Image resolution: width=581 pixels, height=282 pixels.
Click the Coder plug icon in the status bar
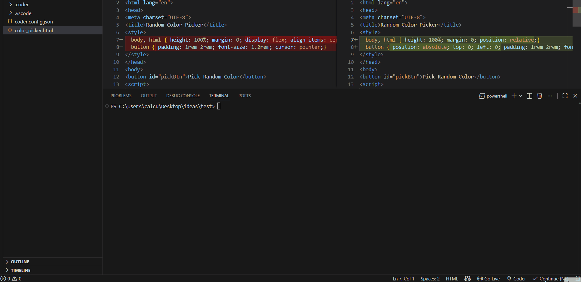509,278
